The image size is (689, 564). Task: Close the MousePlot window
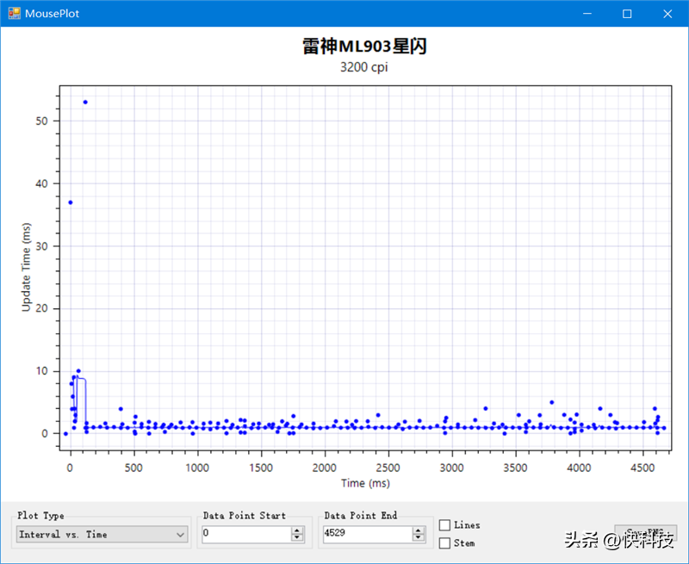coord(667,14)
